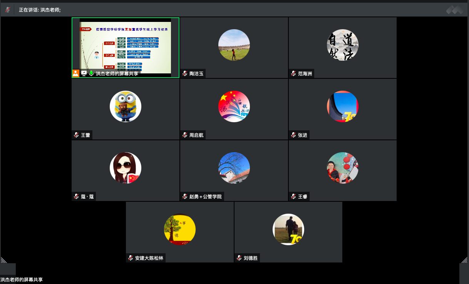Viewport: 469px width, 284px height.
Task: Click the orange host icon on 洪杰老师's tile
Action: coord(75,73)
